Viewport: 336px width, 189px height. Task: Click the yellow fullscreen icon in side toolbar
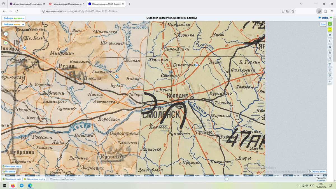[330, 29]
